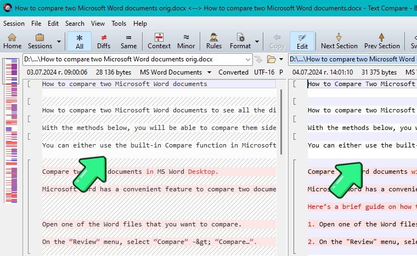Open the Rules settings

point(214,41)
